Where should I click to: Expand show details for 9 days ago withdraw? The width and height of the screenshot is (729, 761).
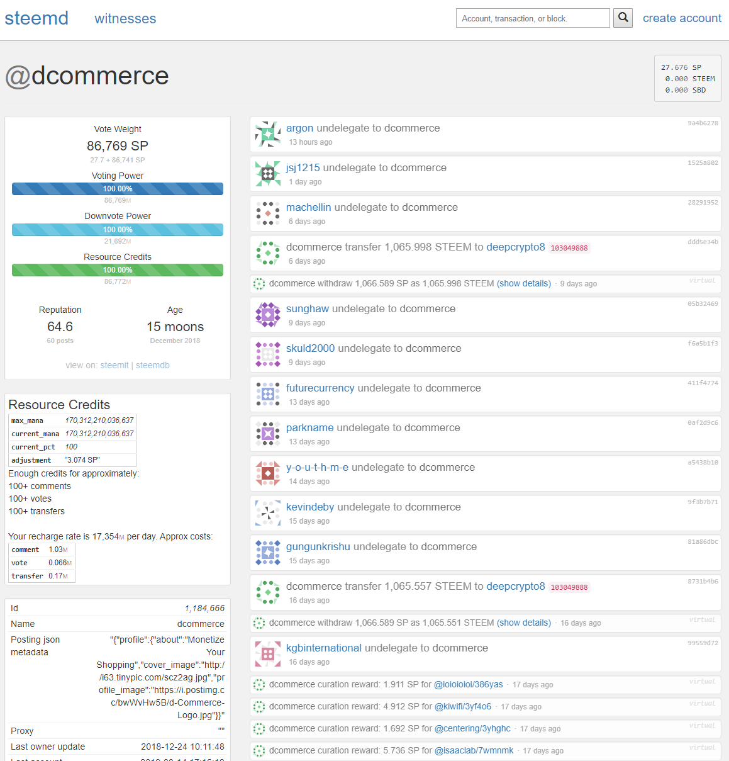524,284
